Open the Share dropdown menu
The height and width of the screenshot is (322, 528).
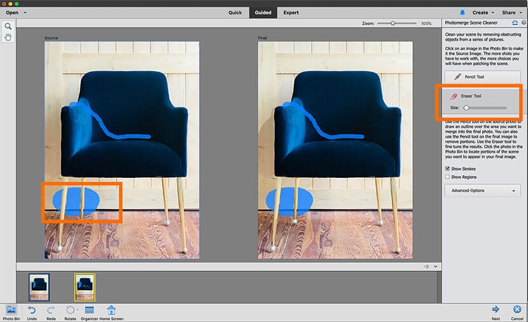510,12
